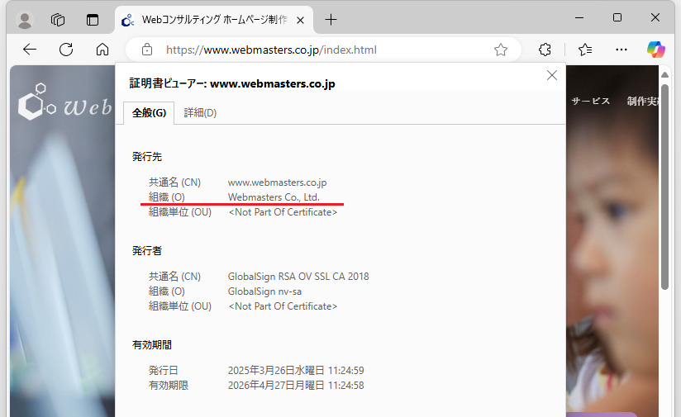
Task: View site information lock icon
Action: point(147,50)
